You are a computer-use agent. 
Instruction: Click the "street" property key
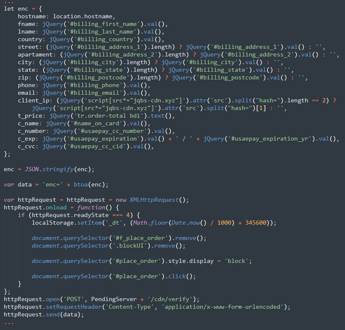coord(28,47)
